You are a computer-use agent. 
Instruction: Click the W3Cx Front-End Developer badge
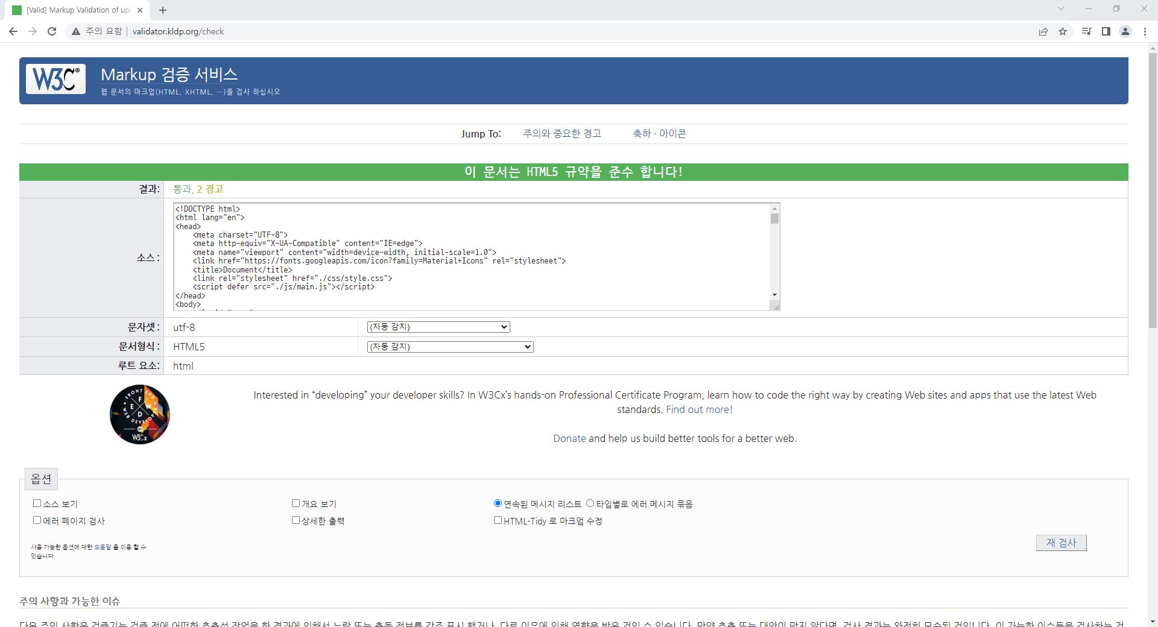click(140, 415)
